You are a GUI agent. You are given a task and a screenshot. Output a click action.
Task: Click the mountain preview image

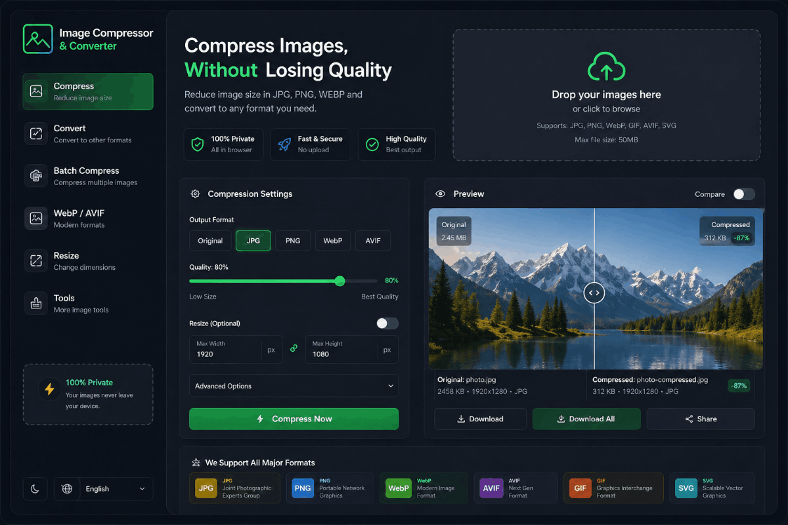point(596,289)
